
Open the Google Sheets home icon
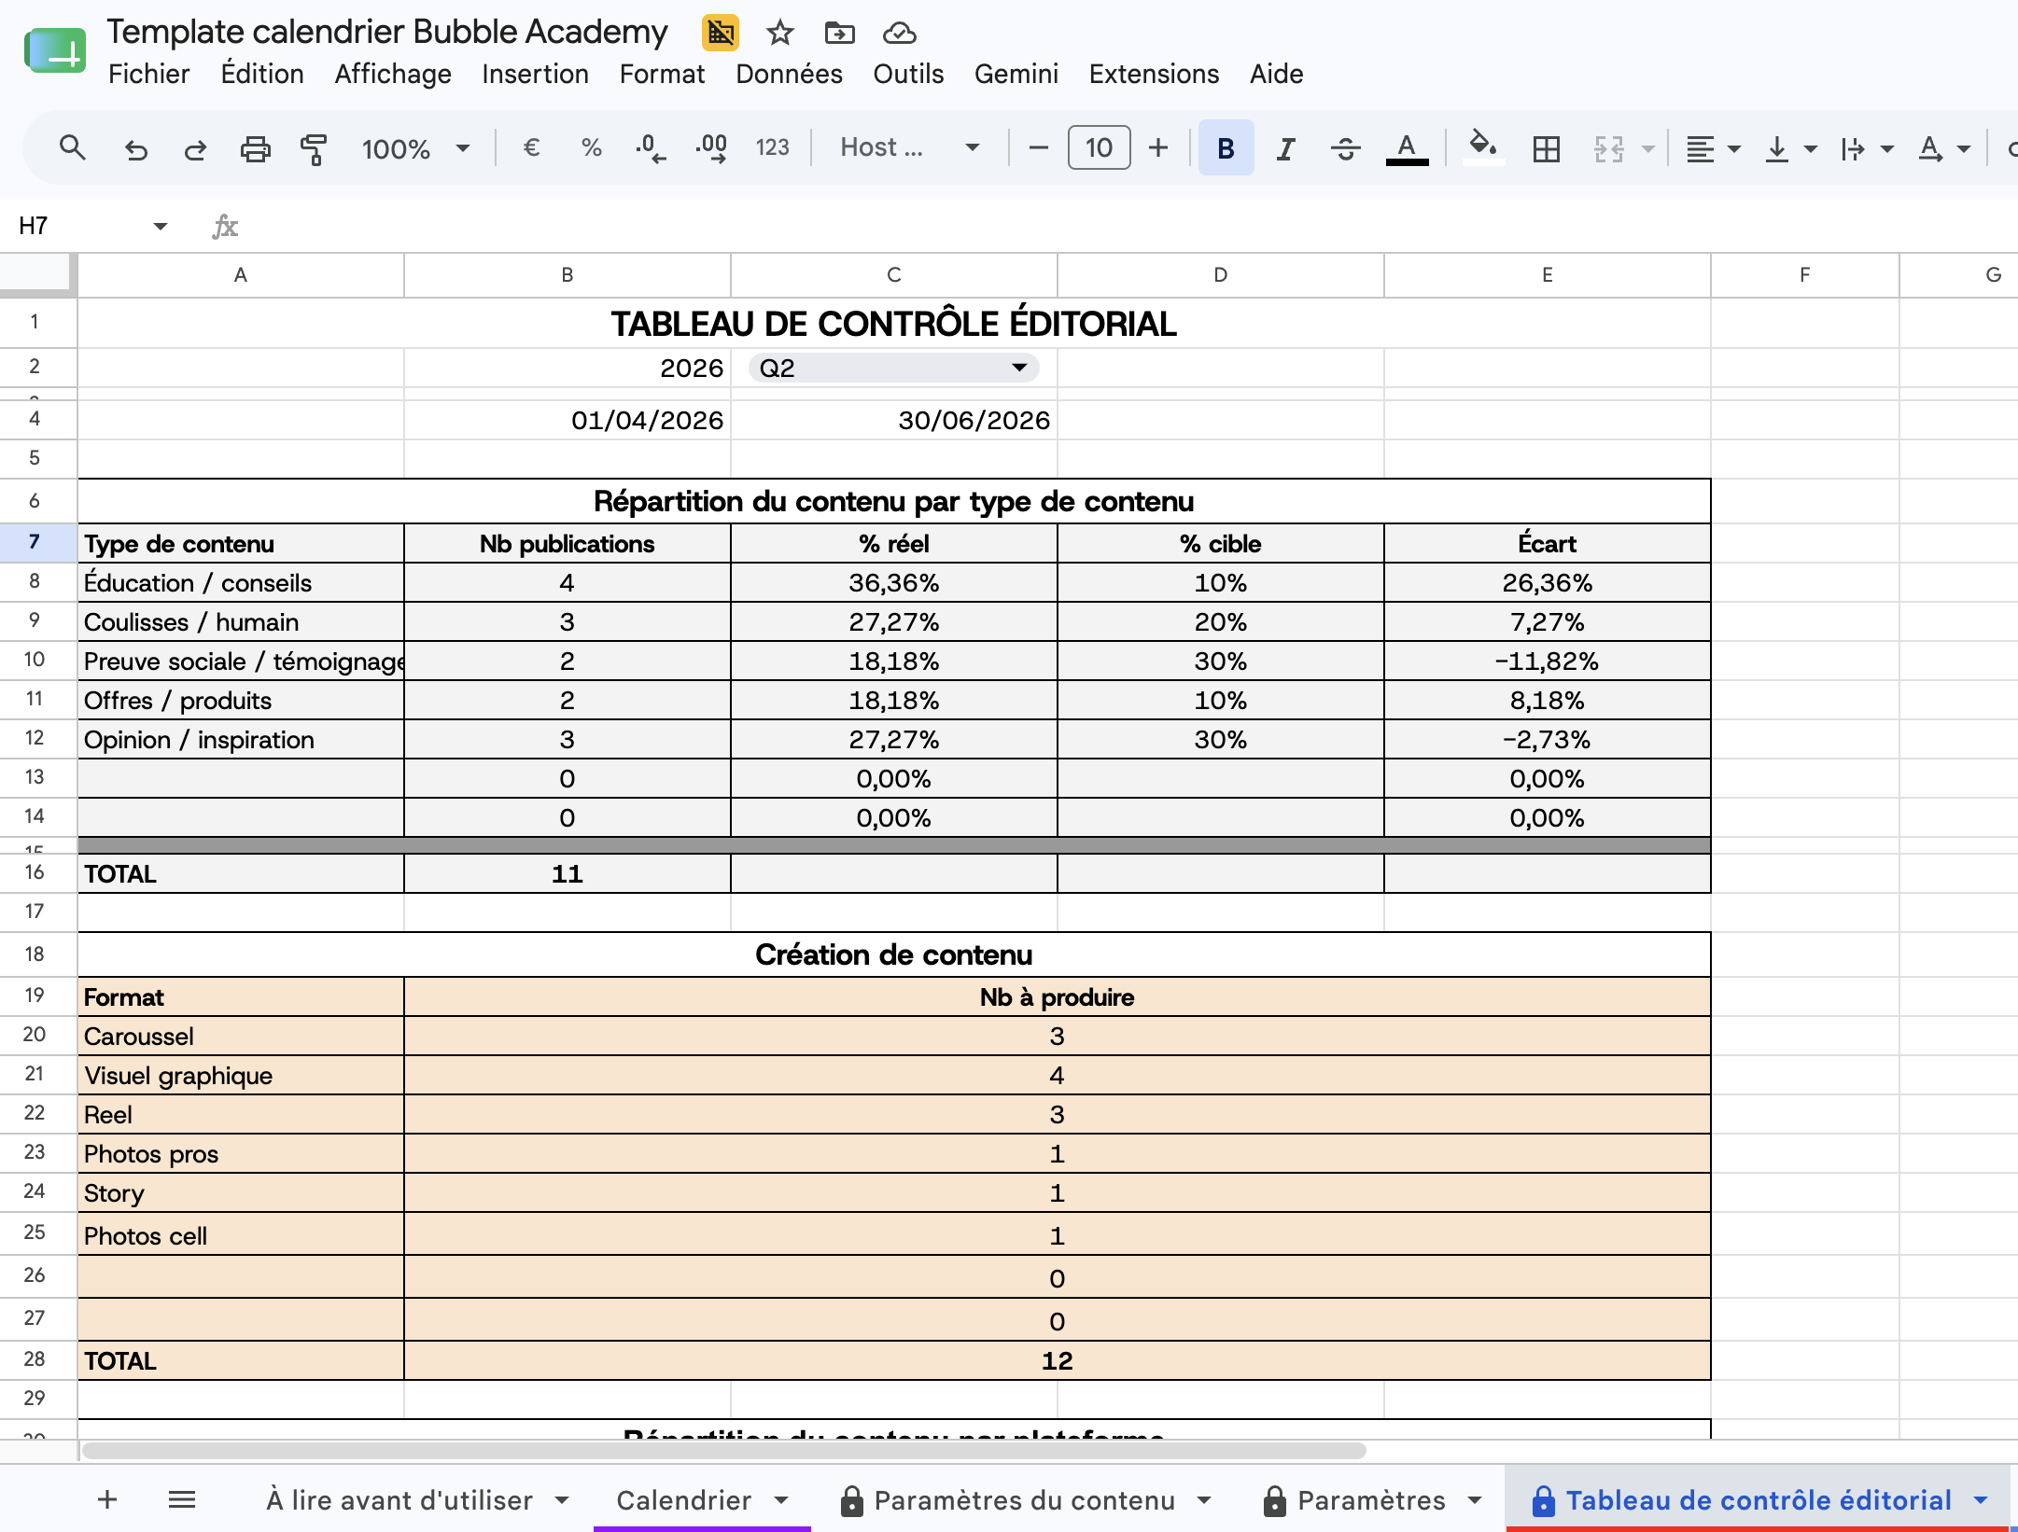pyautogui.click(x=55, y=52)
